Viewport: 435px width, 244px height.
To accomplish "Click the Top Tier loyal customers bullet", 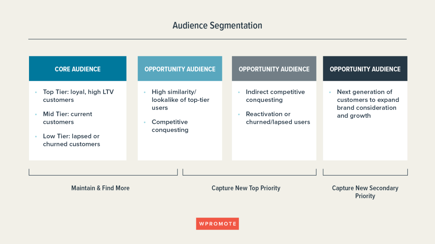I will pos(78,96).
